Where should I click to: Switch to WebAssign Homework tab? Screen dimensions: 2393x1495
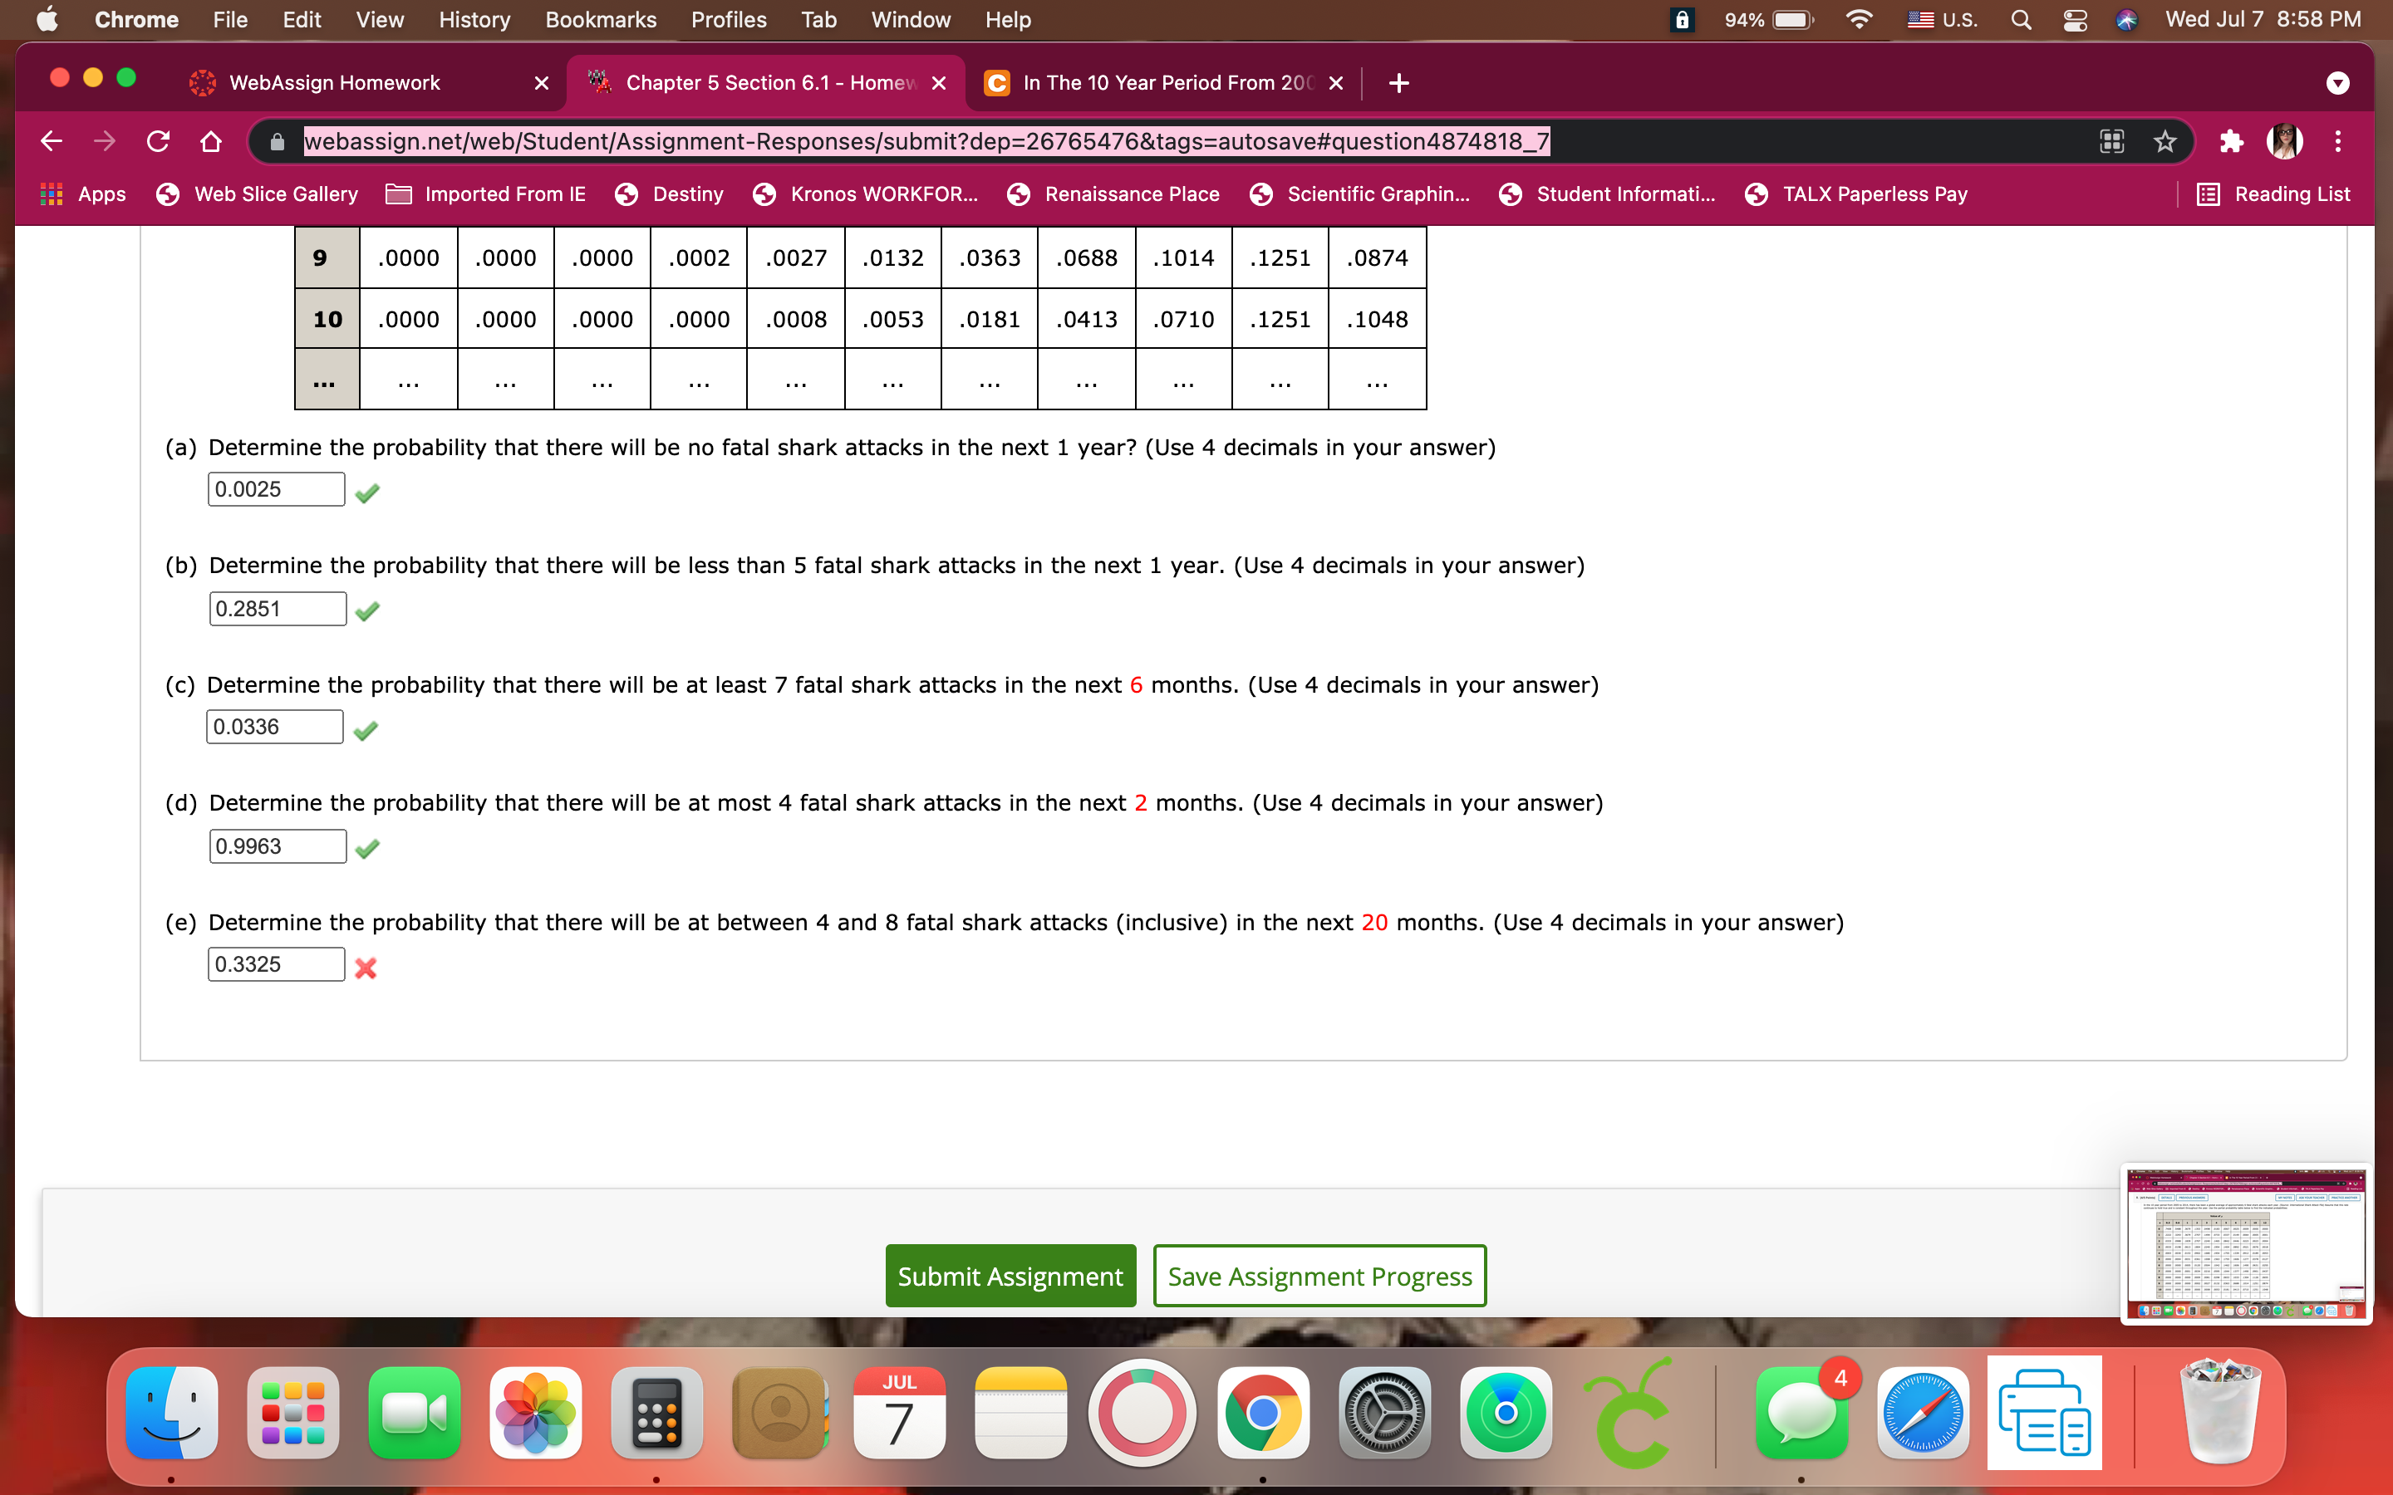334,83
